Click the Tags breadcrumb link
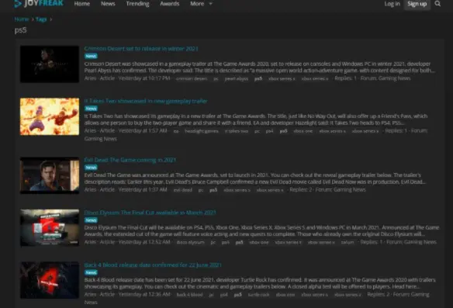Screen dimensions: 453x308 [41, 19]
